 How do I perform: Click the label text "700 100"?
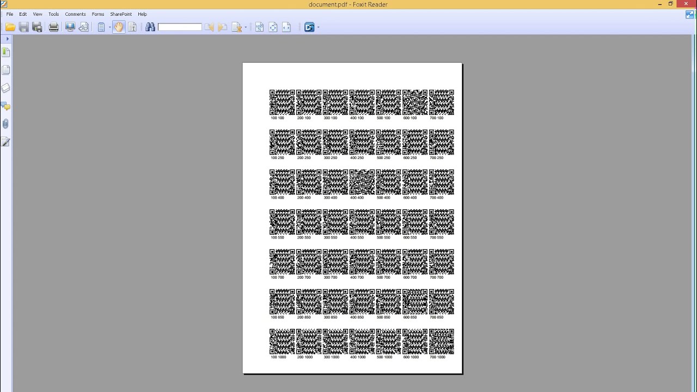(x=437, y=118)
